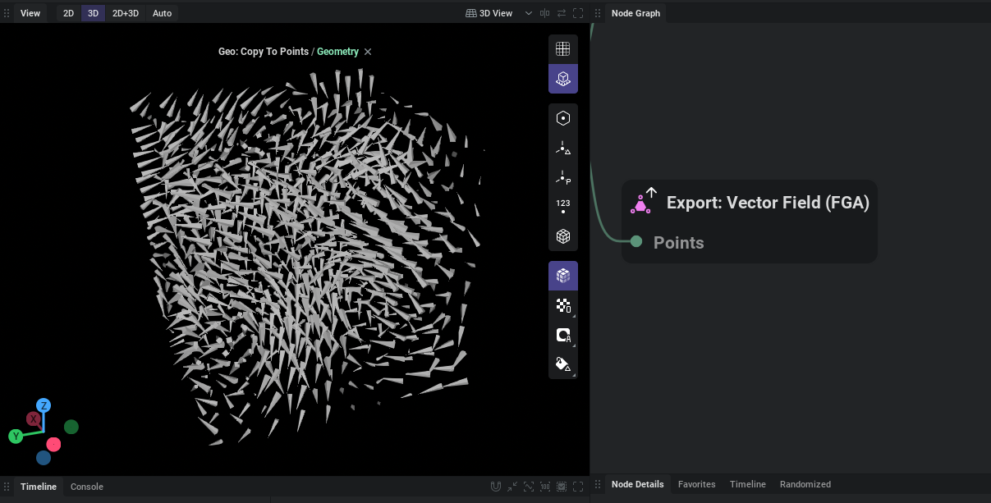The image size is (991, 503).
Task: Maximize the 3D View panel
Action: (x=578, y=13)
